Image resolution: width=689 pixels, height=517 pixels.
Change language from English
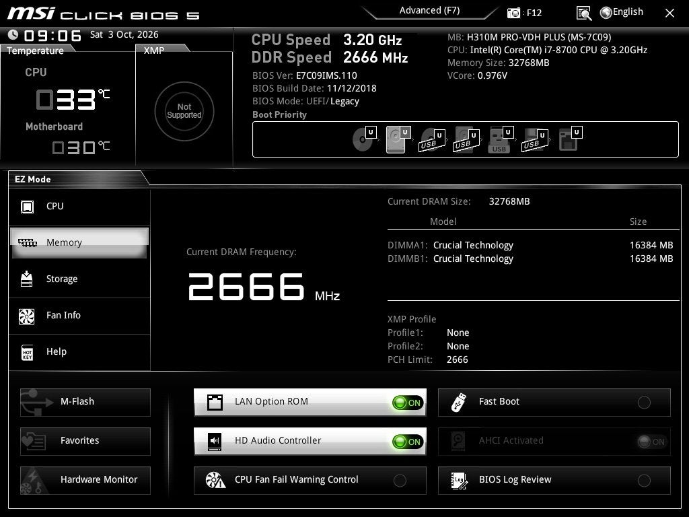(628, 12)
